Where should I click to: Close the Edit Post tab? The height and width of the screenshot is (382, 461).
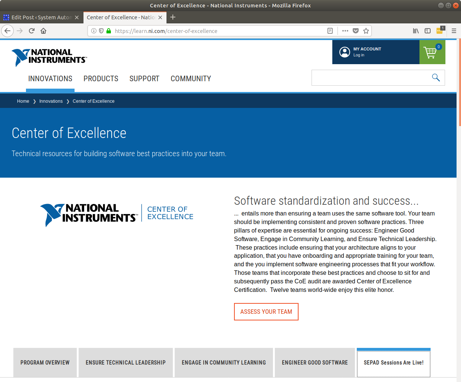point(77,17)
